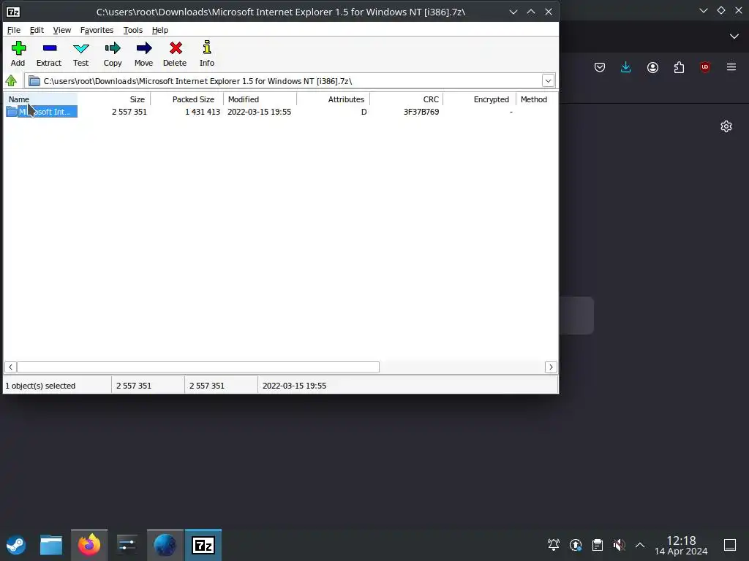The height and width of the screenshot is (561, 749).
Task: Click the Add toolbar icon
Action: point(18,48)
